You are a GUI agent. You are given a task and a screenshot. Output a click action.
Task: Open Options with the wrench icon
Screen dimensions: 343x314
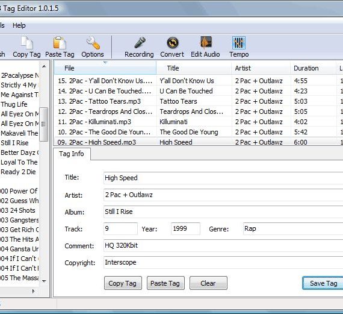point(93,43)
